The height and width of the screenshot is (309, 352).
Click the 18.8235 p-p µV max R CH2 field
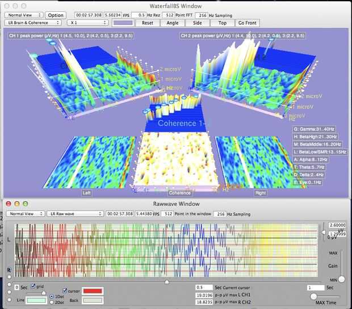coord(204,302)
